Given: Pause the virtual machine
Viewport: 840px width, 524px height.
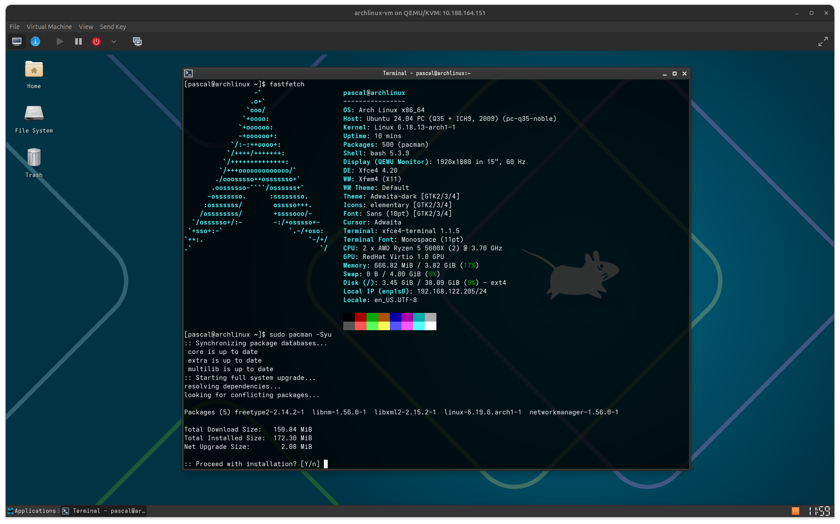Looking at the screenshot, I should tap(78, 41).
